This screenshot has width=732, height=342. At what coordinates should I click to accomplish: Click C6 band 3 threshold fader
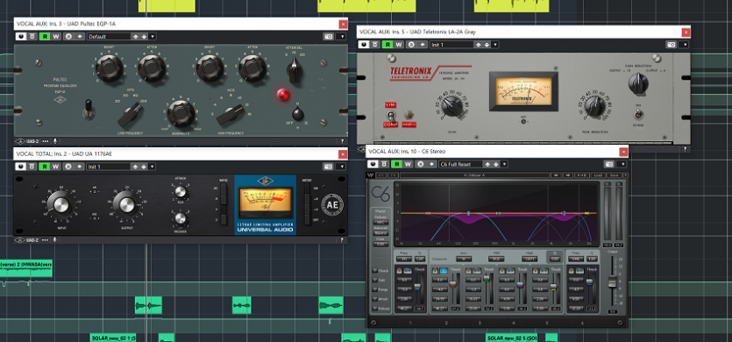[x=487, y=279]
